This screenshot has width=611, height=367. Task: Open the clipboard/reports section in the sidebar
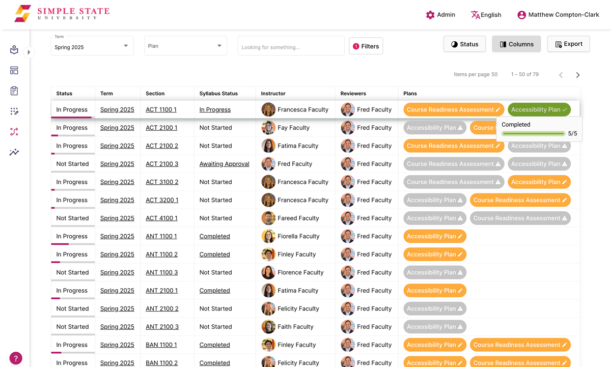14,91
